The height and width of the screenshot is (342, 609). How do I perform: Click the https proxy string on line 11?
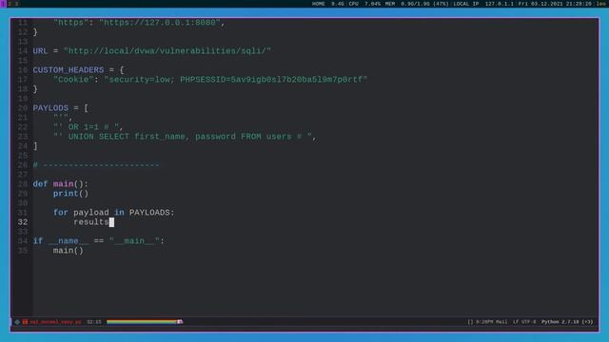click(160, 23)
